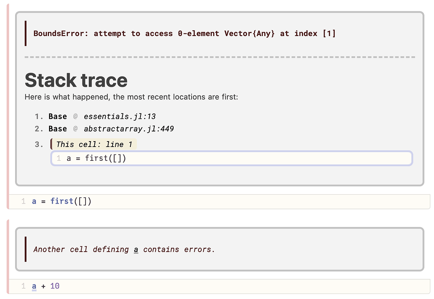Open the abstractarray.jl:449 stack frame link
434x299 pixels.
point(129,129)
